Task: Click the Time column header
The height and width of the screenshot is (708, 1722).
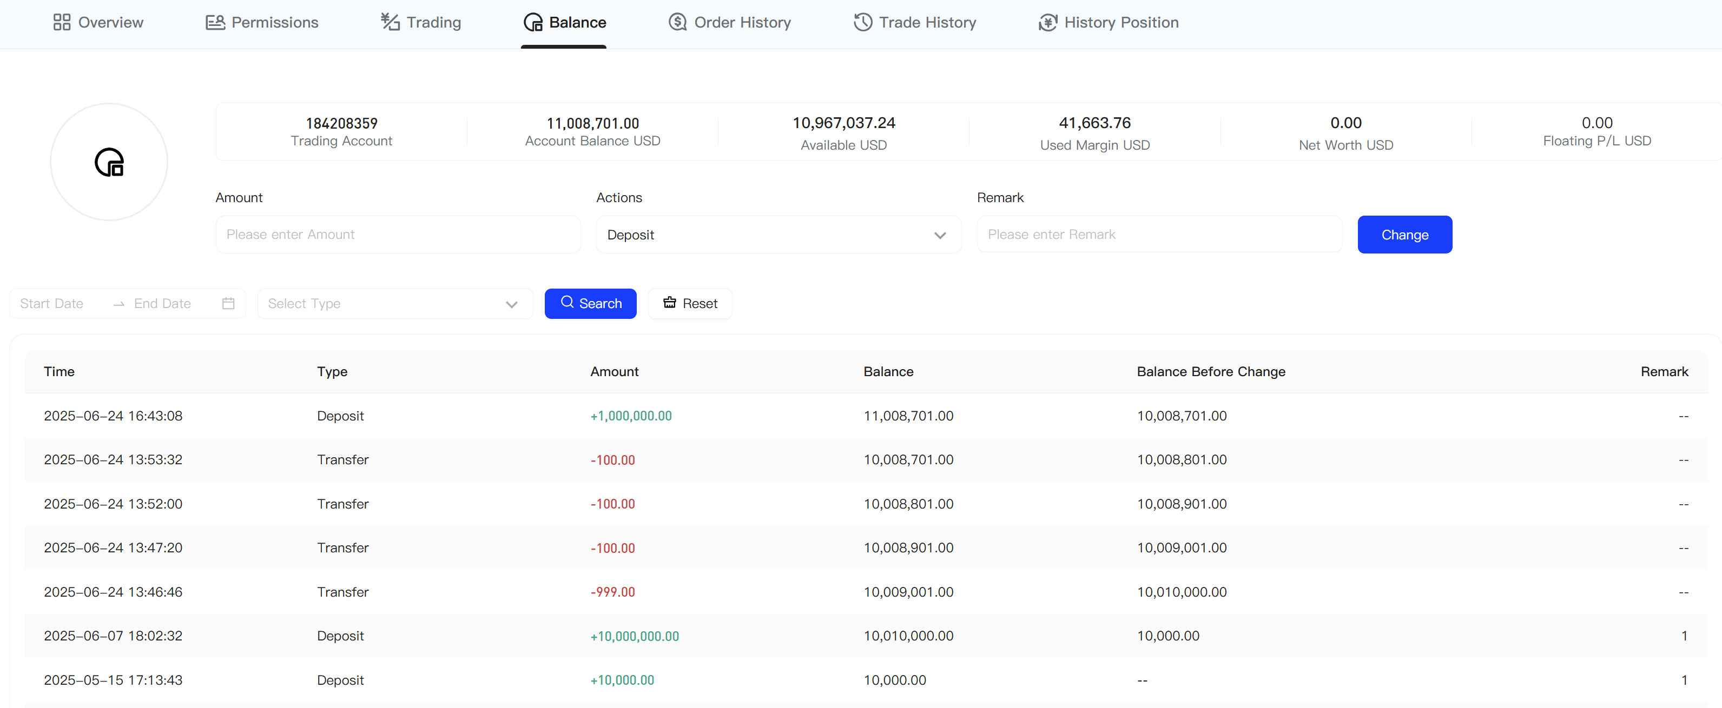Action: 59,371
